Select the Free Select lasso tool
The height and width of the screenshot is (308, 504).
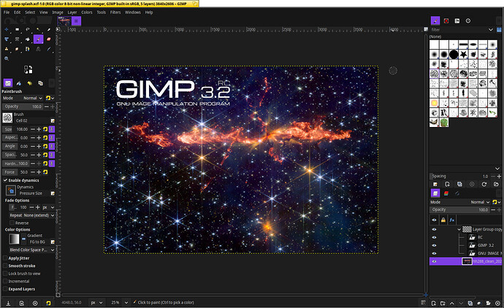click(28, 29)
